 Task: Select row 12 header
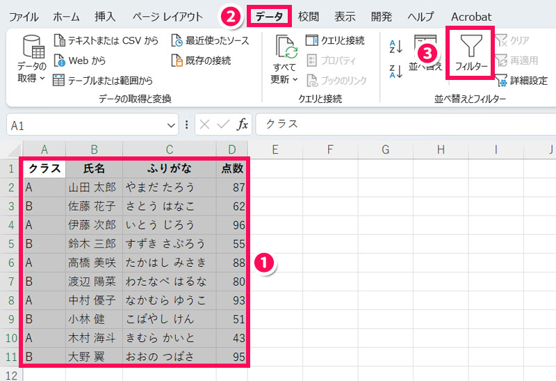coord(11,375)
